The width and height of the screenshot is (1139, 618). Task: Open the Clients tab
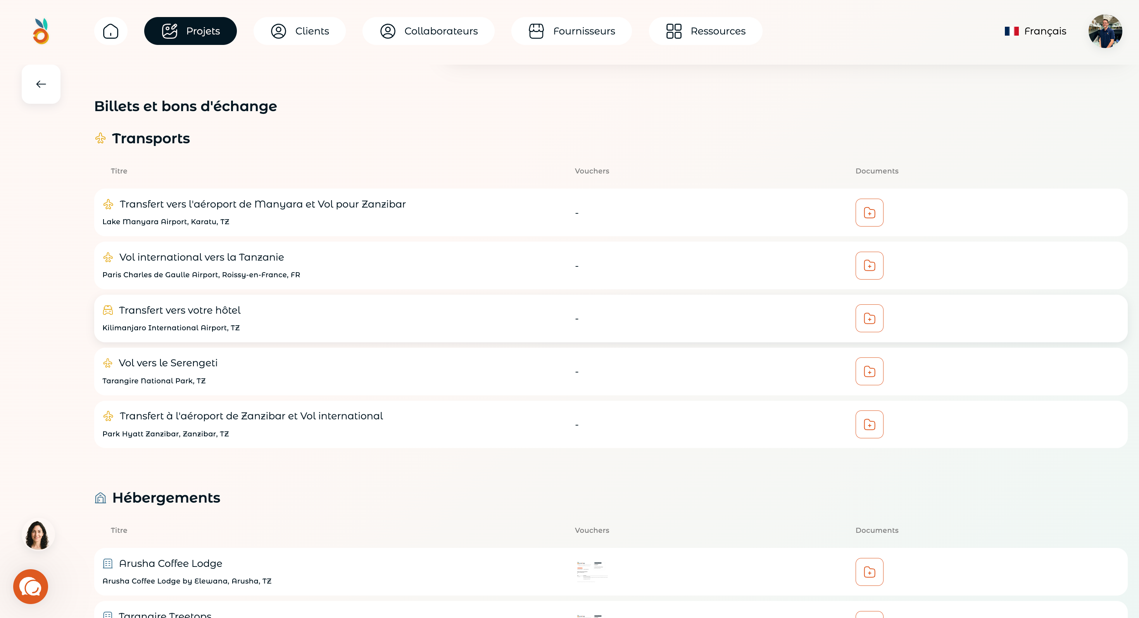(299, 31)
